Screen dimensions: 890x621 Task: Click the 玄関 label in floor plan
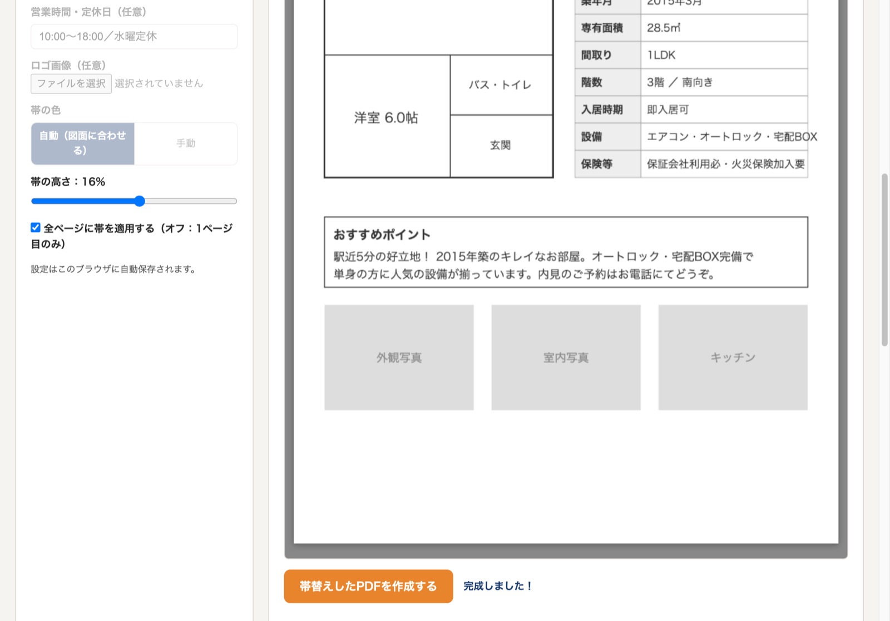[501, 145]
